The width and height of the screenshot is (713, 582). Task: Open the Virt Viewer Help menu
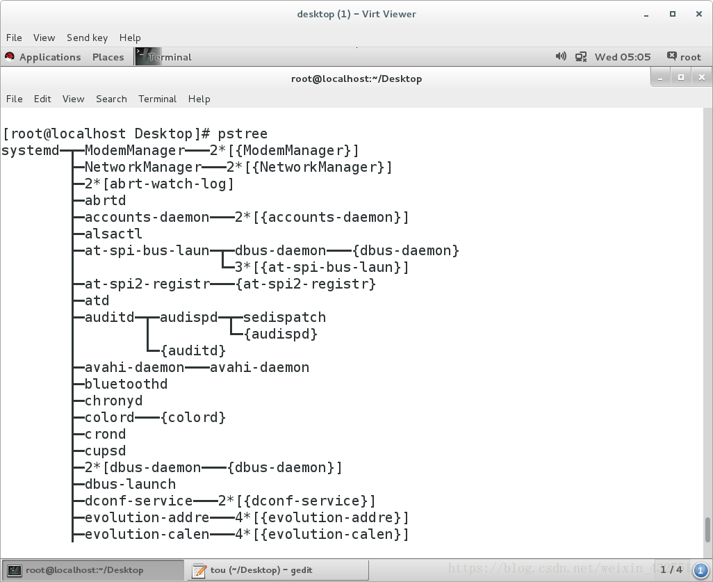(130, 38)
